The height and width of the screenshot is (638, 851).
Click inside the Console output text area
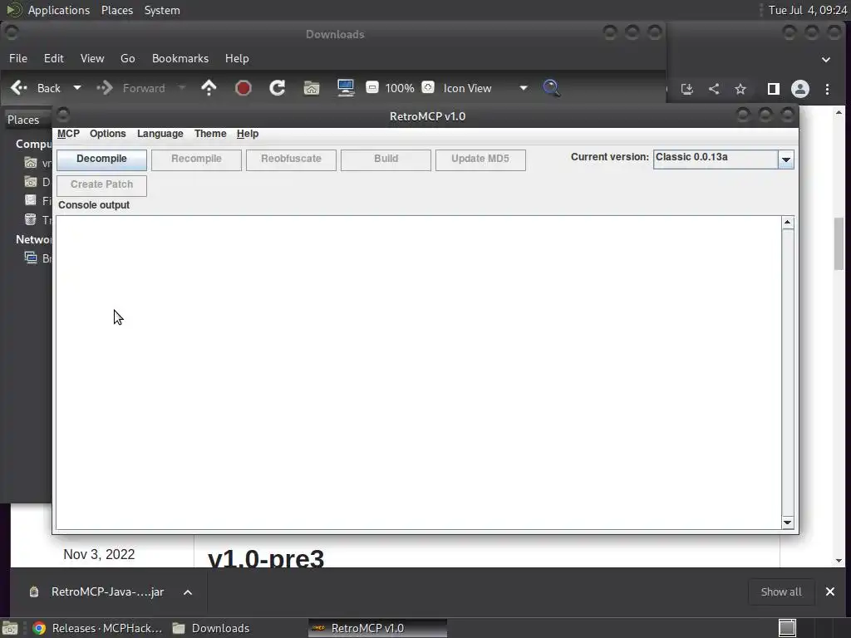click(x=419, y=372)
